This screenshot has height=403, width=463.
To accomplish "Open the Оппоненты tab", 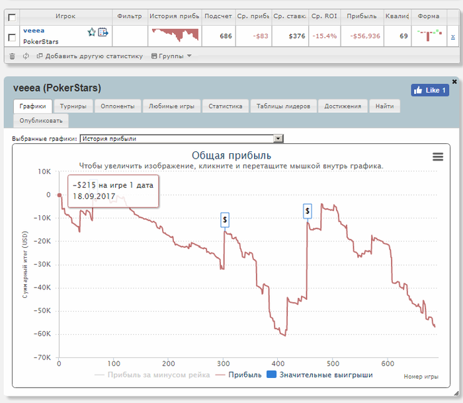I will click(x=118, y=106).
